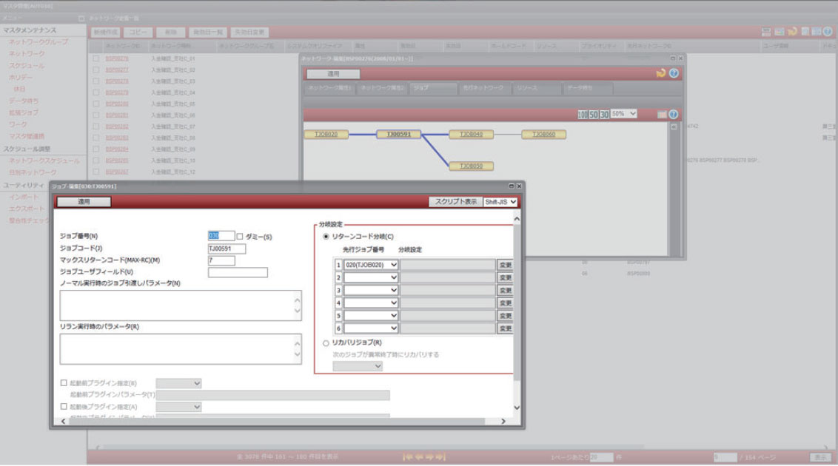
Task: Open the 50% zoom dropdown in the network window
Action: point(624,114)
